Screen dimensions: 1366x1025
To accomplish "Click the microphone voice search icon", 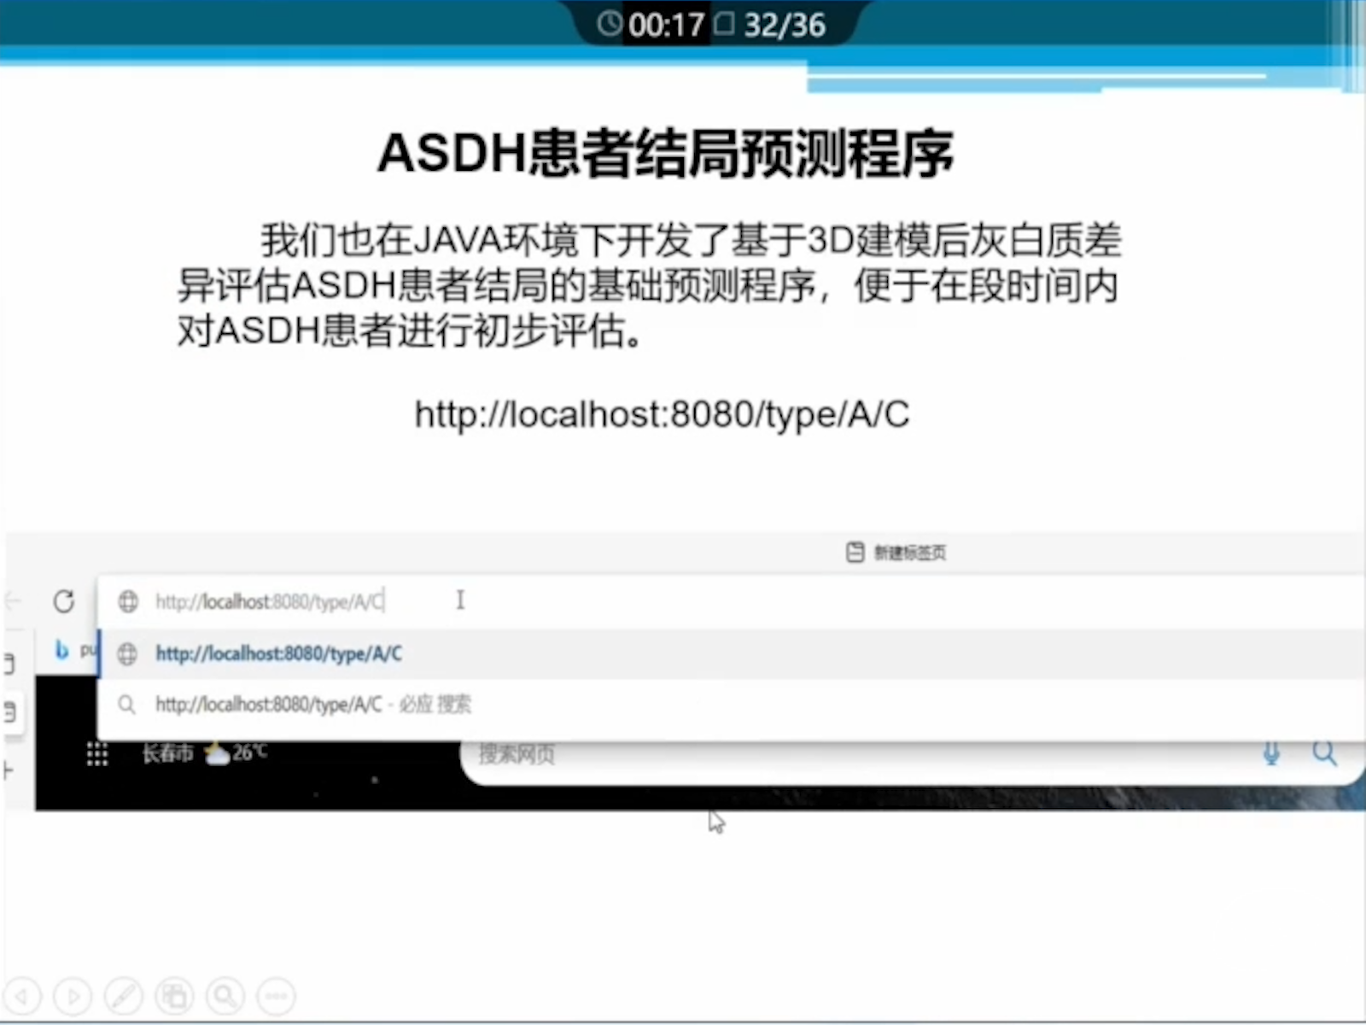I will pos(1271,753).
